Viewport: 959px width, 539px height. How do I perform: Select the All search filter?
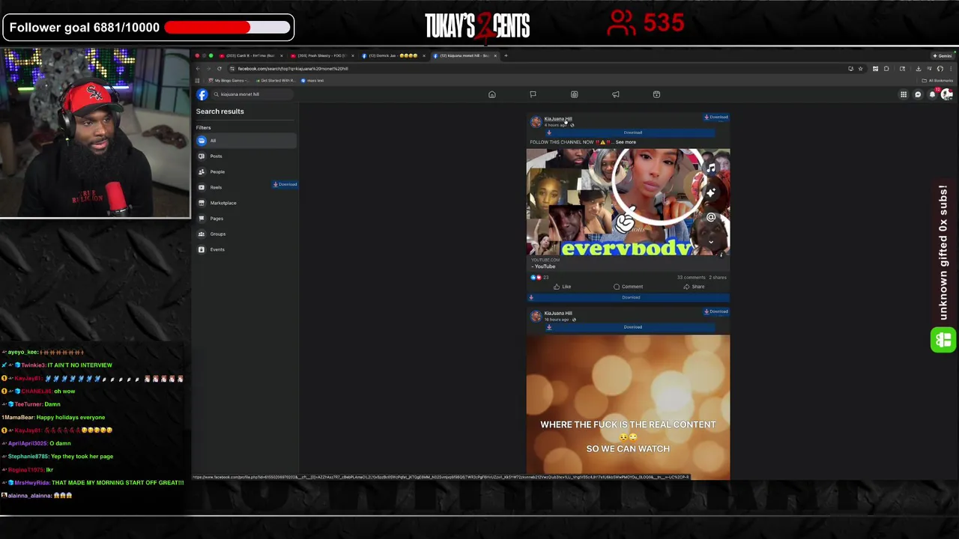point(246,141)
